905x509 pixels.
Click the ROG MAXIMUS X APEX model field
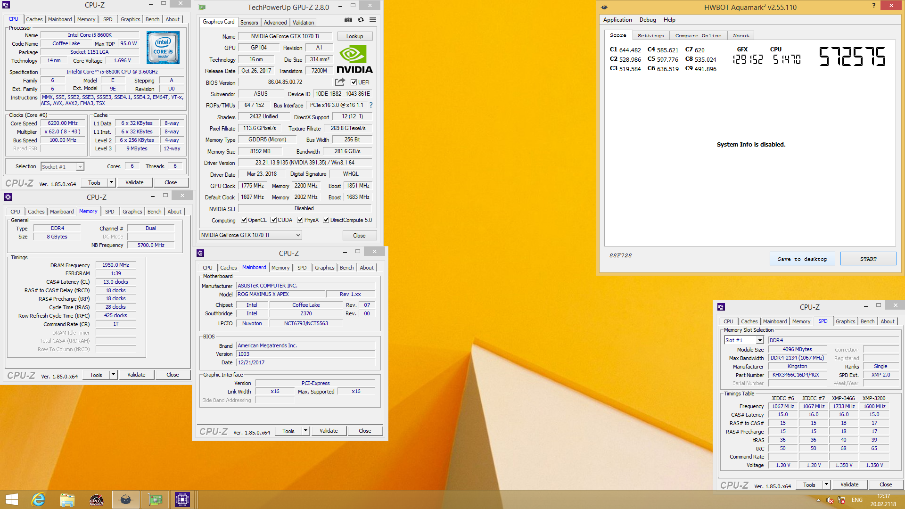tap(280, 294)
